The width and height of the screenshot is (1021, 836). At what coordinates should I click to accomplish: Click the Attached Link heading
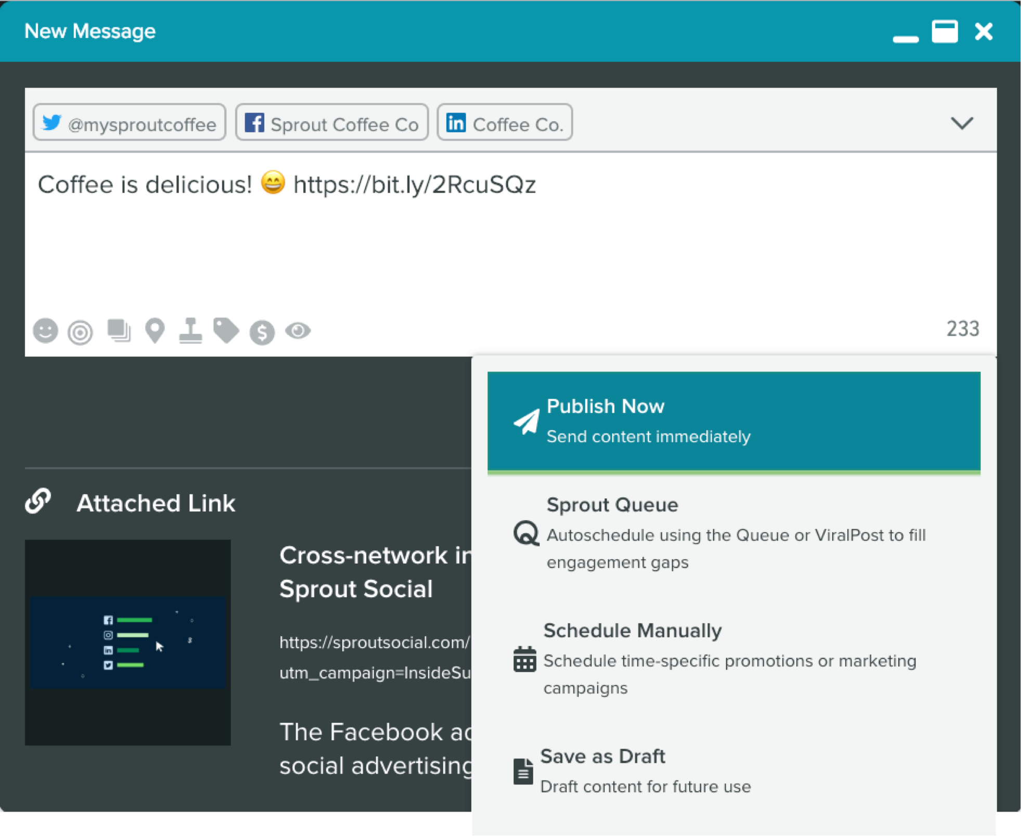(x=156, y=503)
